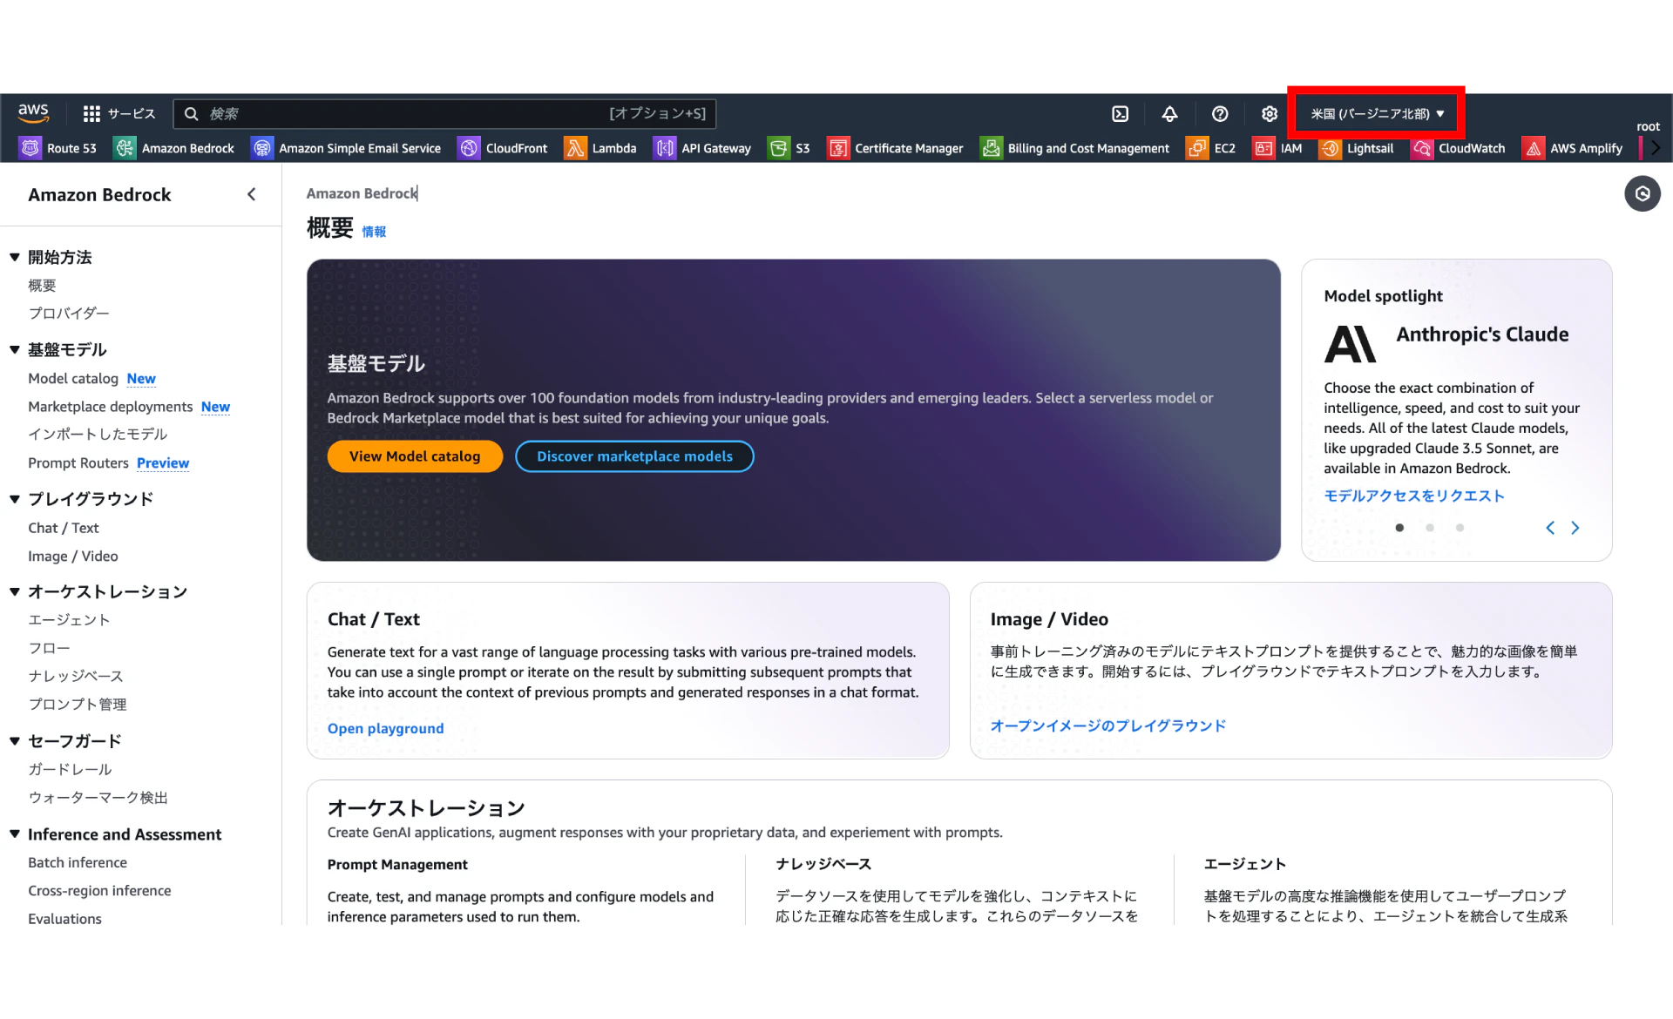Viewport: 1673px width, 1019px height.
Task: Open AWS Amplify shortcut icon
Action: tap(1533, 148)
